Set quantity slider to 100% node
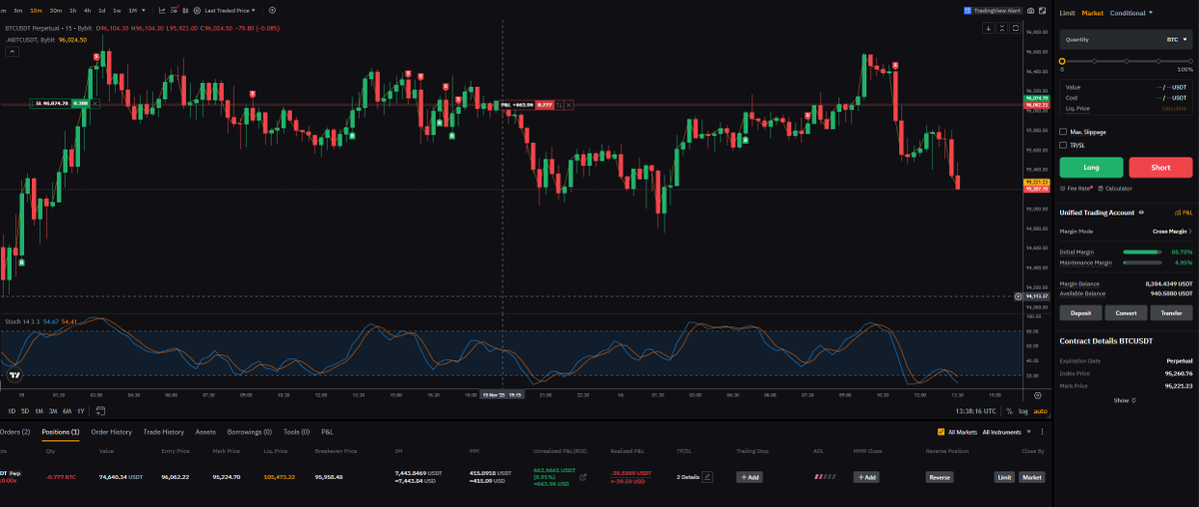1199x507 pixels. pos(1190,61)
